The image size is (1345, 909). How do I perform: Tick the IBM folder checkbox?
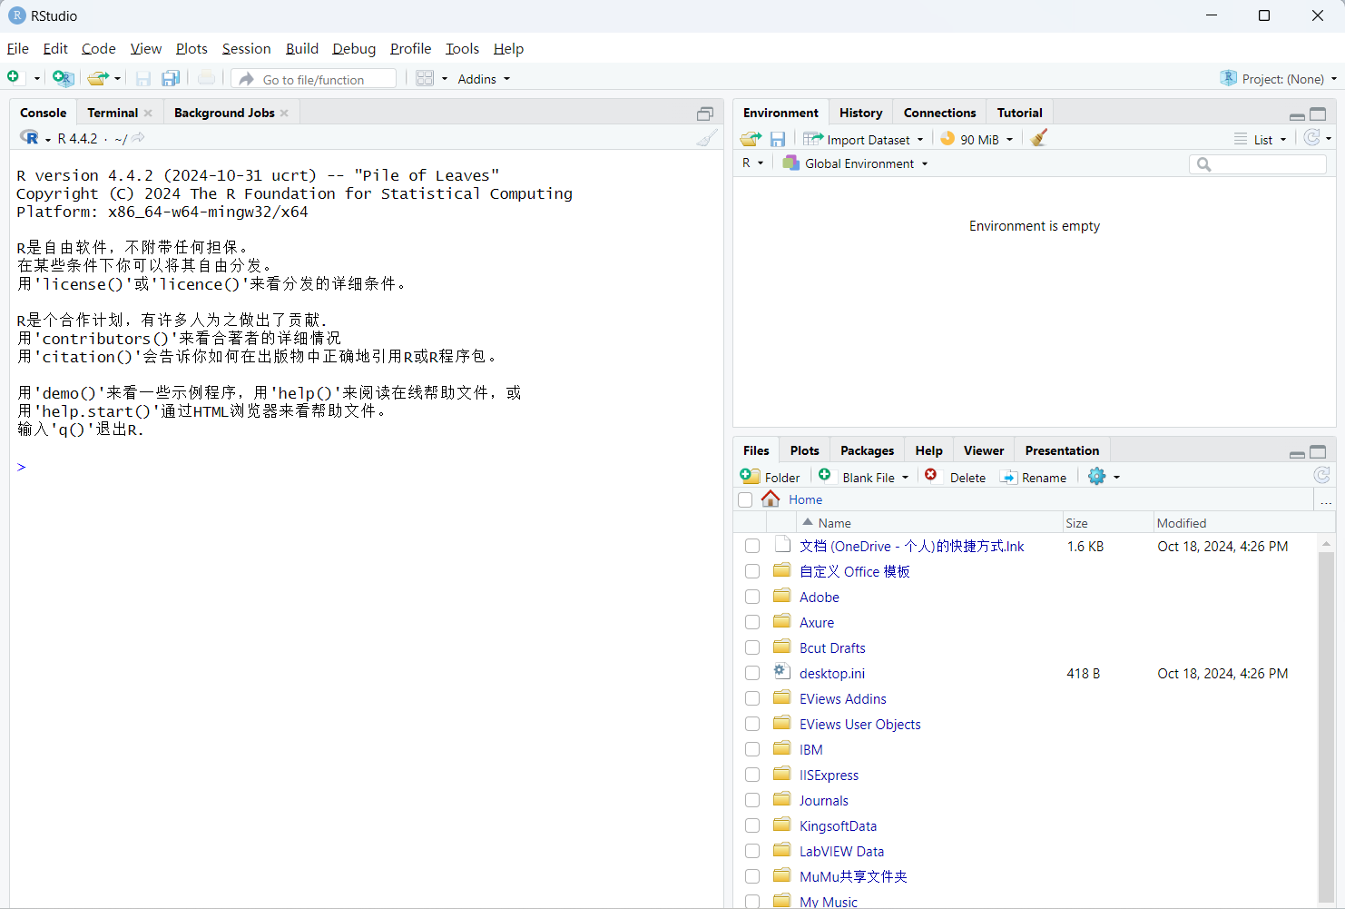[752, 749]
